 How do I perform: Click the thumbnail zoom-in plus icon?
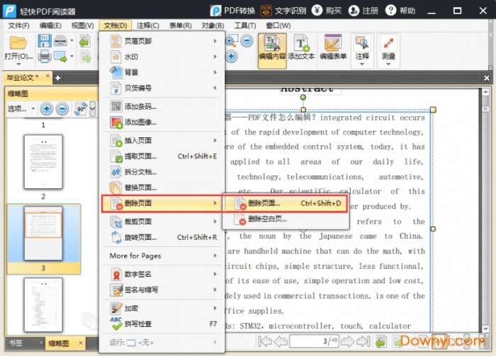click(46, 109)
